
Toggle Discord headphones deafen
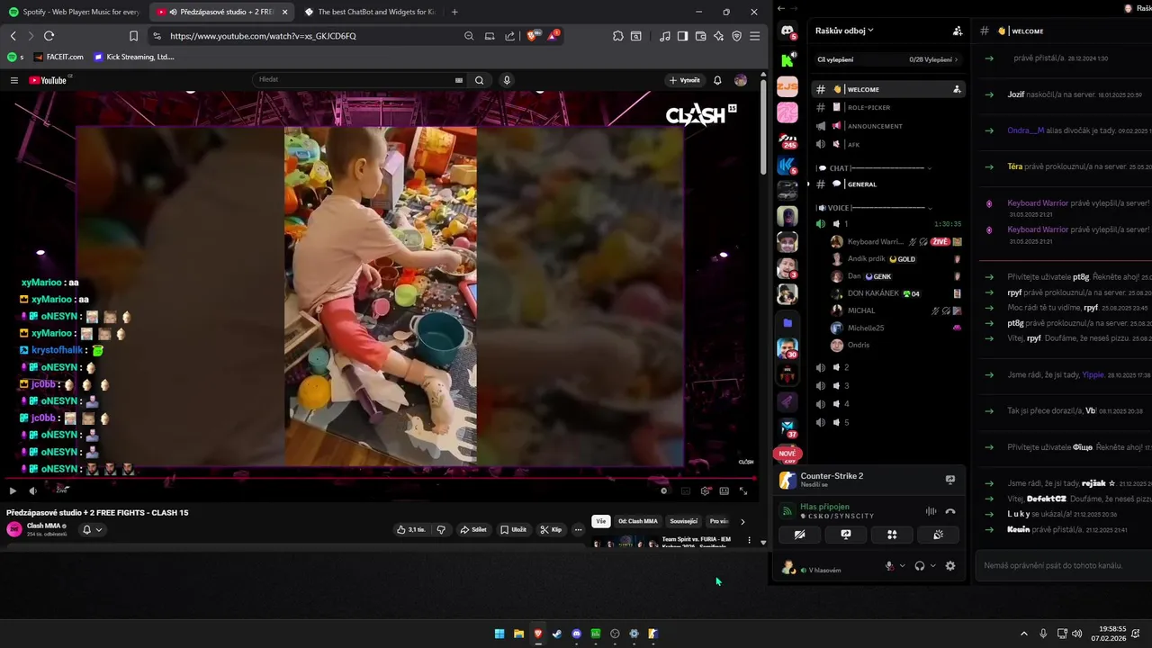(920, 566)
